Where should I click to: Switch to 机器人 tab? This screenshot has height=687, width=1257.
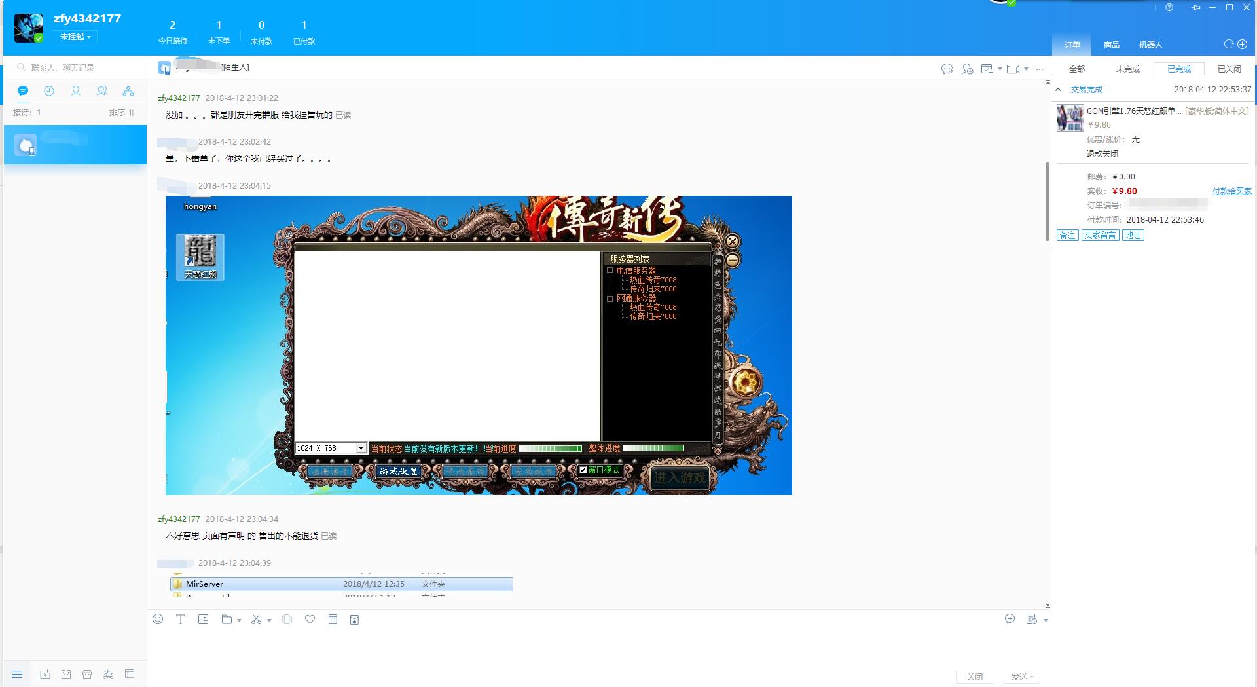click(x=1150, y=45)
